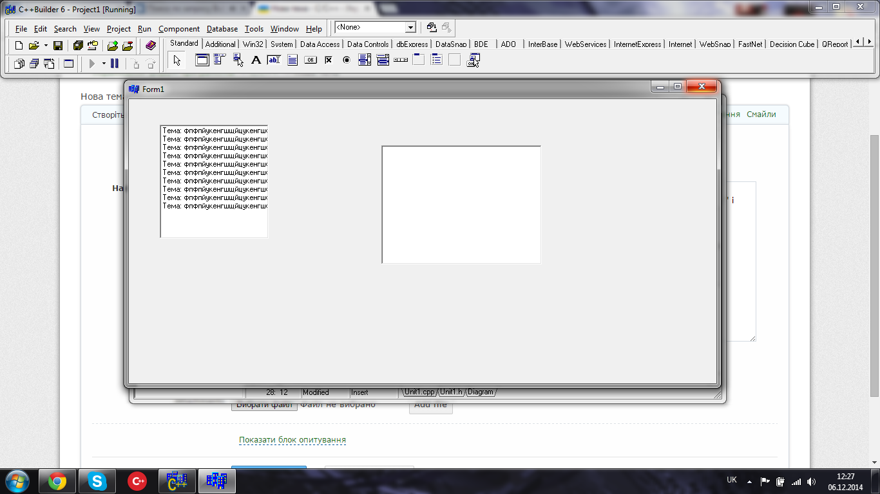Click the Save toolbar icon
Screen dimensions: 880x494
58,46
